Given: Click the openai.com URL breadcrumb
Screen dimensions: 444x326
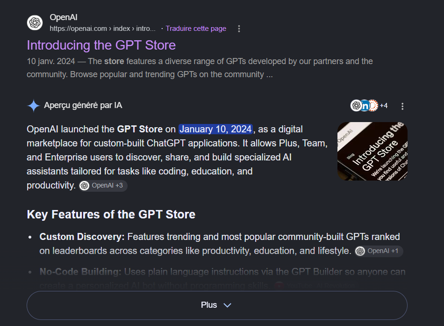Looking at the screenshot, I should [x=102, y=29].
